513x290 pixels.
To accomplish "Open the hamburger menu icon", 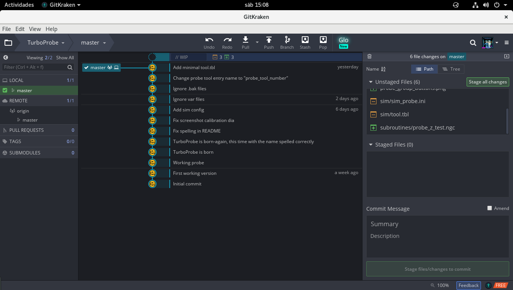I will (507, 43).
